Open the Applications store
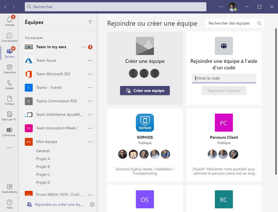The image size is (278, 212). (10, 188)
